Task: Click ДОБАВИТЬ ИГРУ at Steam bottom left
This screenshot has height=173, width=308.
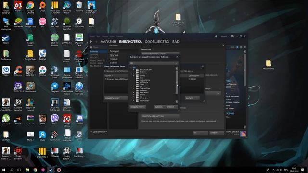Action: tap(99, 132)
